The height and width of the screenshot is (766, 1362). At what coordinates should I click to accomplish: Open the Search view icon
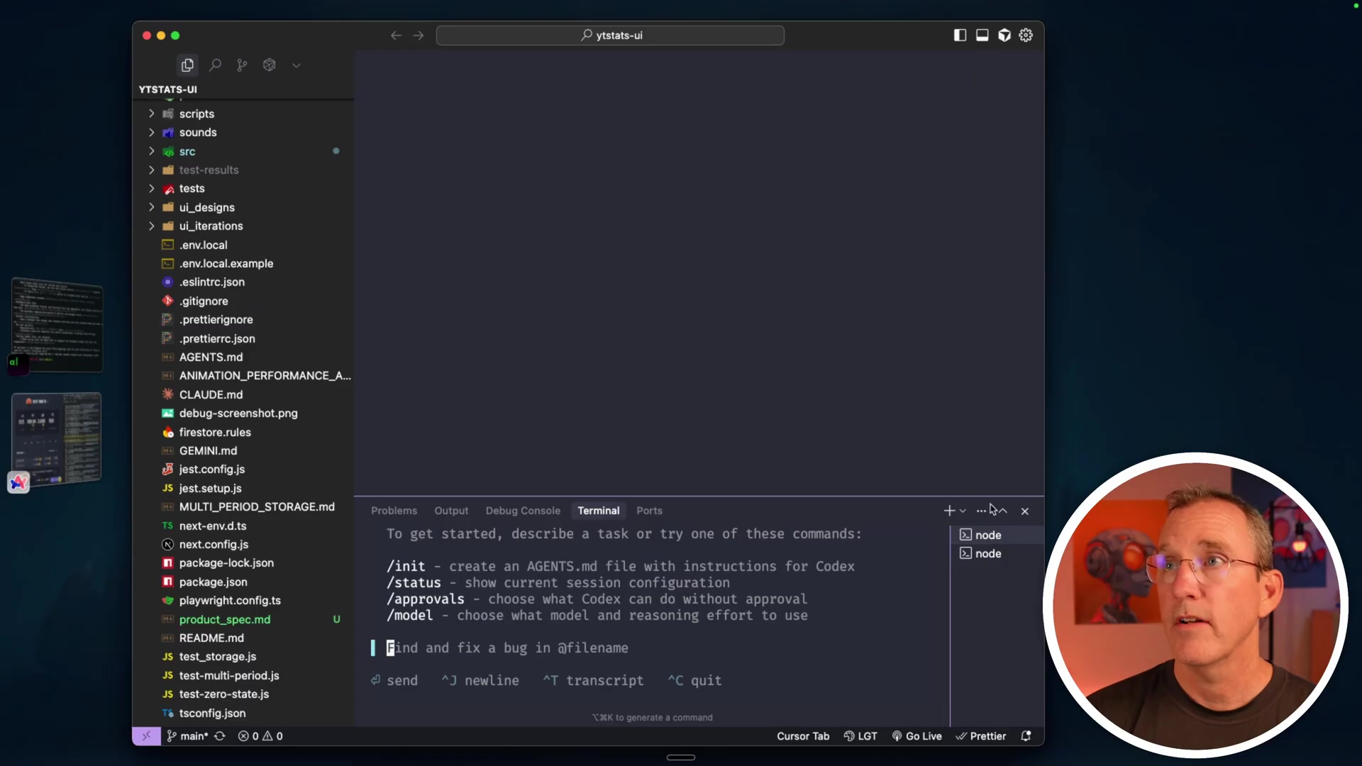tap(215, 65)
